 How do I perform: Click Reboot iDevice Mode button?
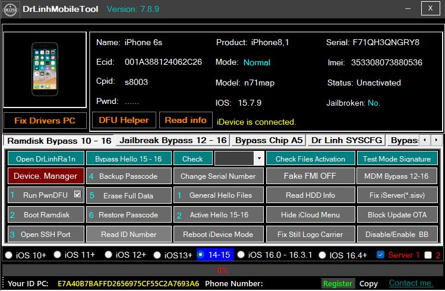(218, 234)
